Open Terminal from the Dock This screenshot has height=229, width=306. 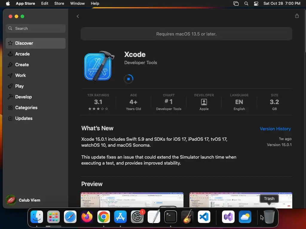(x=171, y=217)
